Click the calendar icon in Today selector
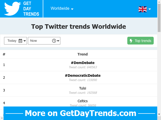 20,41
